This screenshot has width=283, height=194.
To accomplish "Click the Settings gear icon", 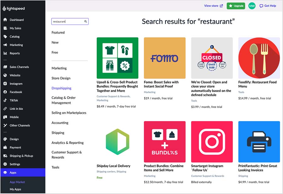I will (x=5, y=164).
